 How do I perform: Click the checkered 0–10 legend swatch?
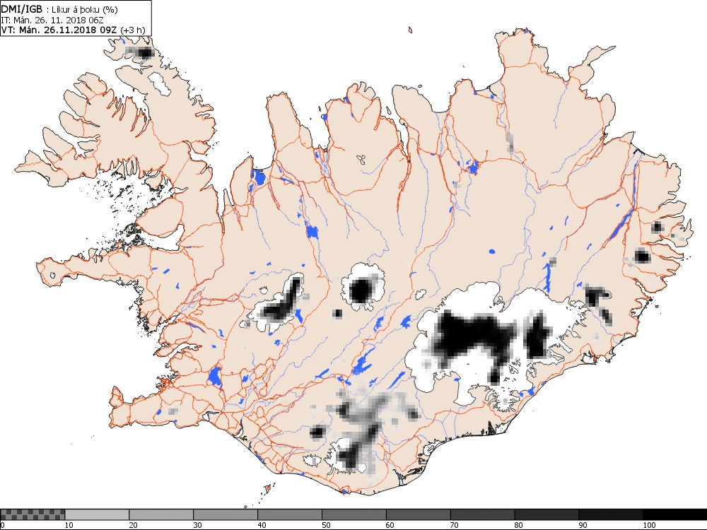pyautogui.click(x=33, y=514)
